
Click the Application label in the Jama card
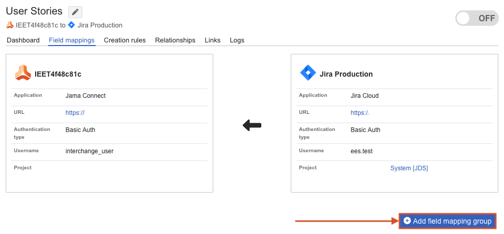(x=28, y=95)
